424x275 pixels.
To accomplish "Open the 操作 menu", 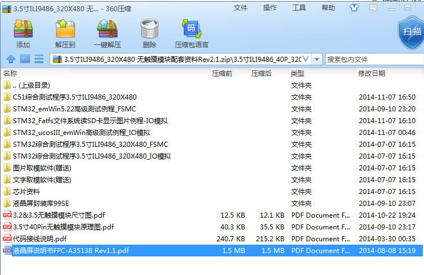I will (x=269, y=8).
